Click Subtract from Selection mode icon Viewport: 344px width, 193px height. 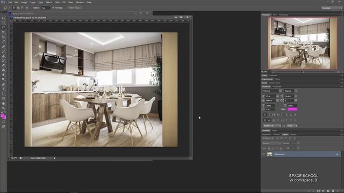pyautogui.click(x=23, y=8)
